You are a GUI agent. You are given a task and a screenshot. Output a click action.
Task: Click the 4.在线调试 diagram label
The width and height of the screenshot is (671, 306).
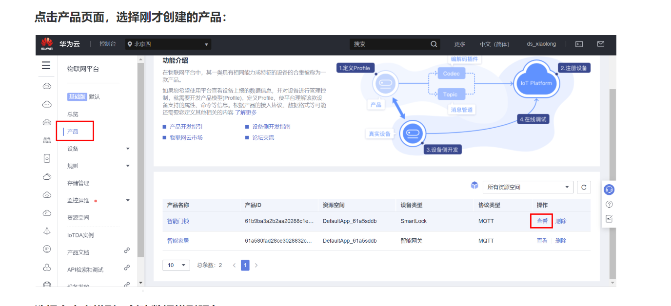(x=533, y=119)
